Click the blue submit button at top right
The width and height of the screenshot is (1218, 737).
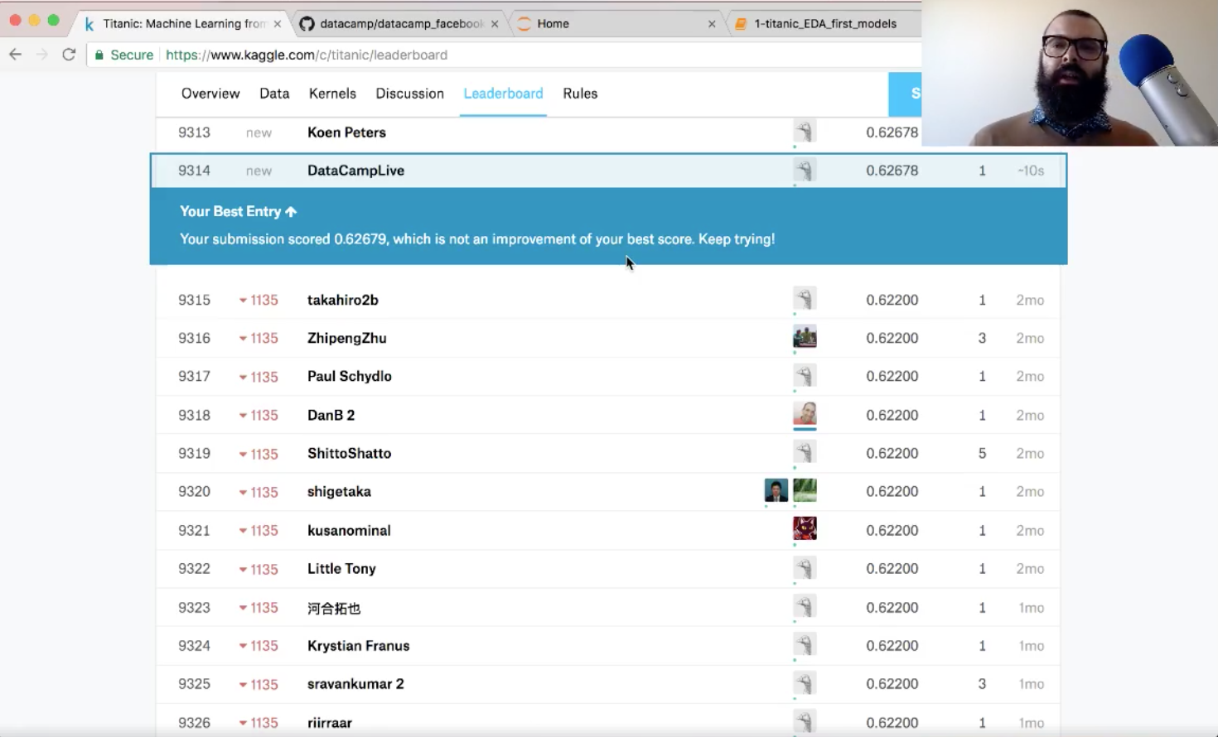(x=905, y=94)
